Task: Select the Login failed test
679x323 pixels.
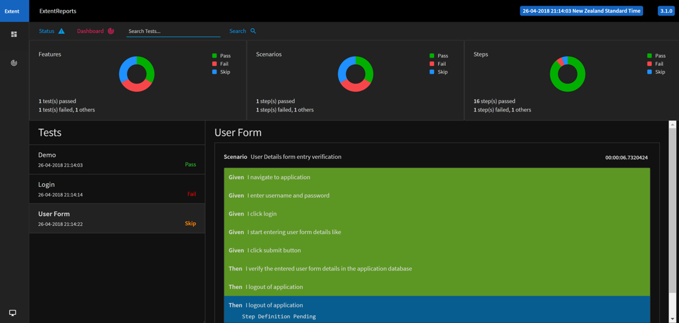Action: [117, 189]
